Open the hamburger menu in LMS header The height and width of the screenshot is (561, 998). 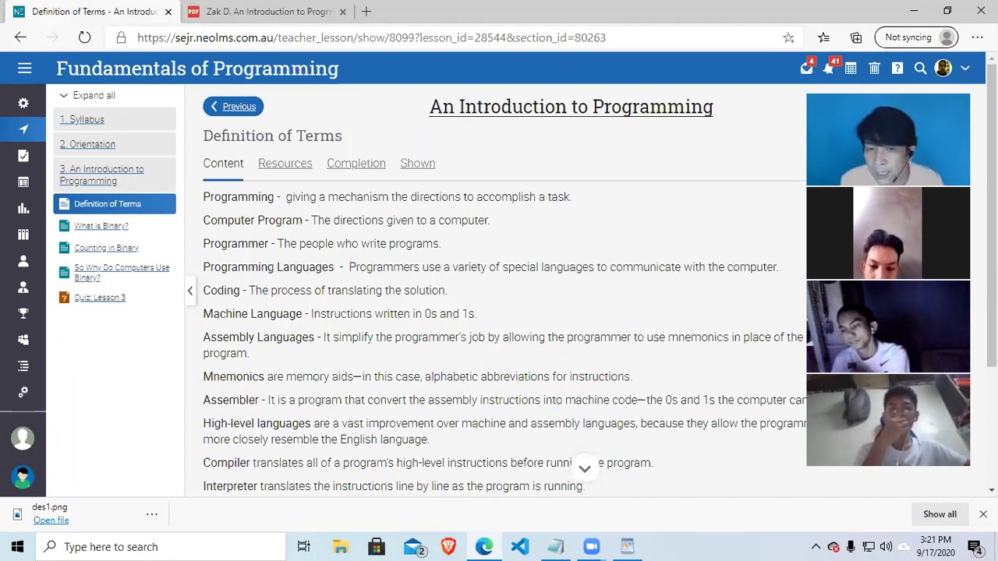coord(25,69)
